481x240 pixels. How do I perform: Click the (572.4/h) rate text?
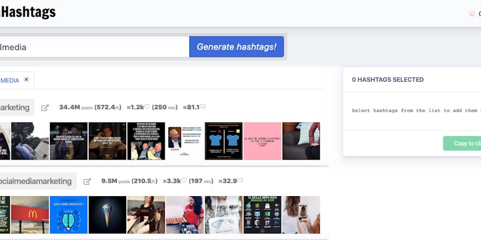(x=108, y=107)
